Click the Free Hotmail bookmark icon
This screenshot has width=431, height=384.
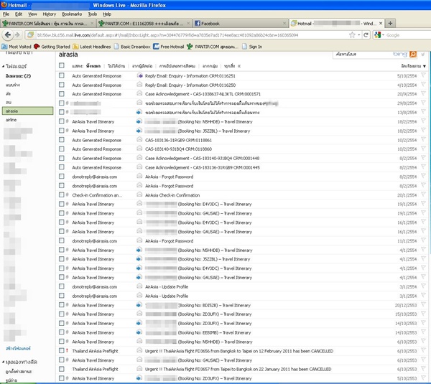(156, 47)
